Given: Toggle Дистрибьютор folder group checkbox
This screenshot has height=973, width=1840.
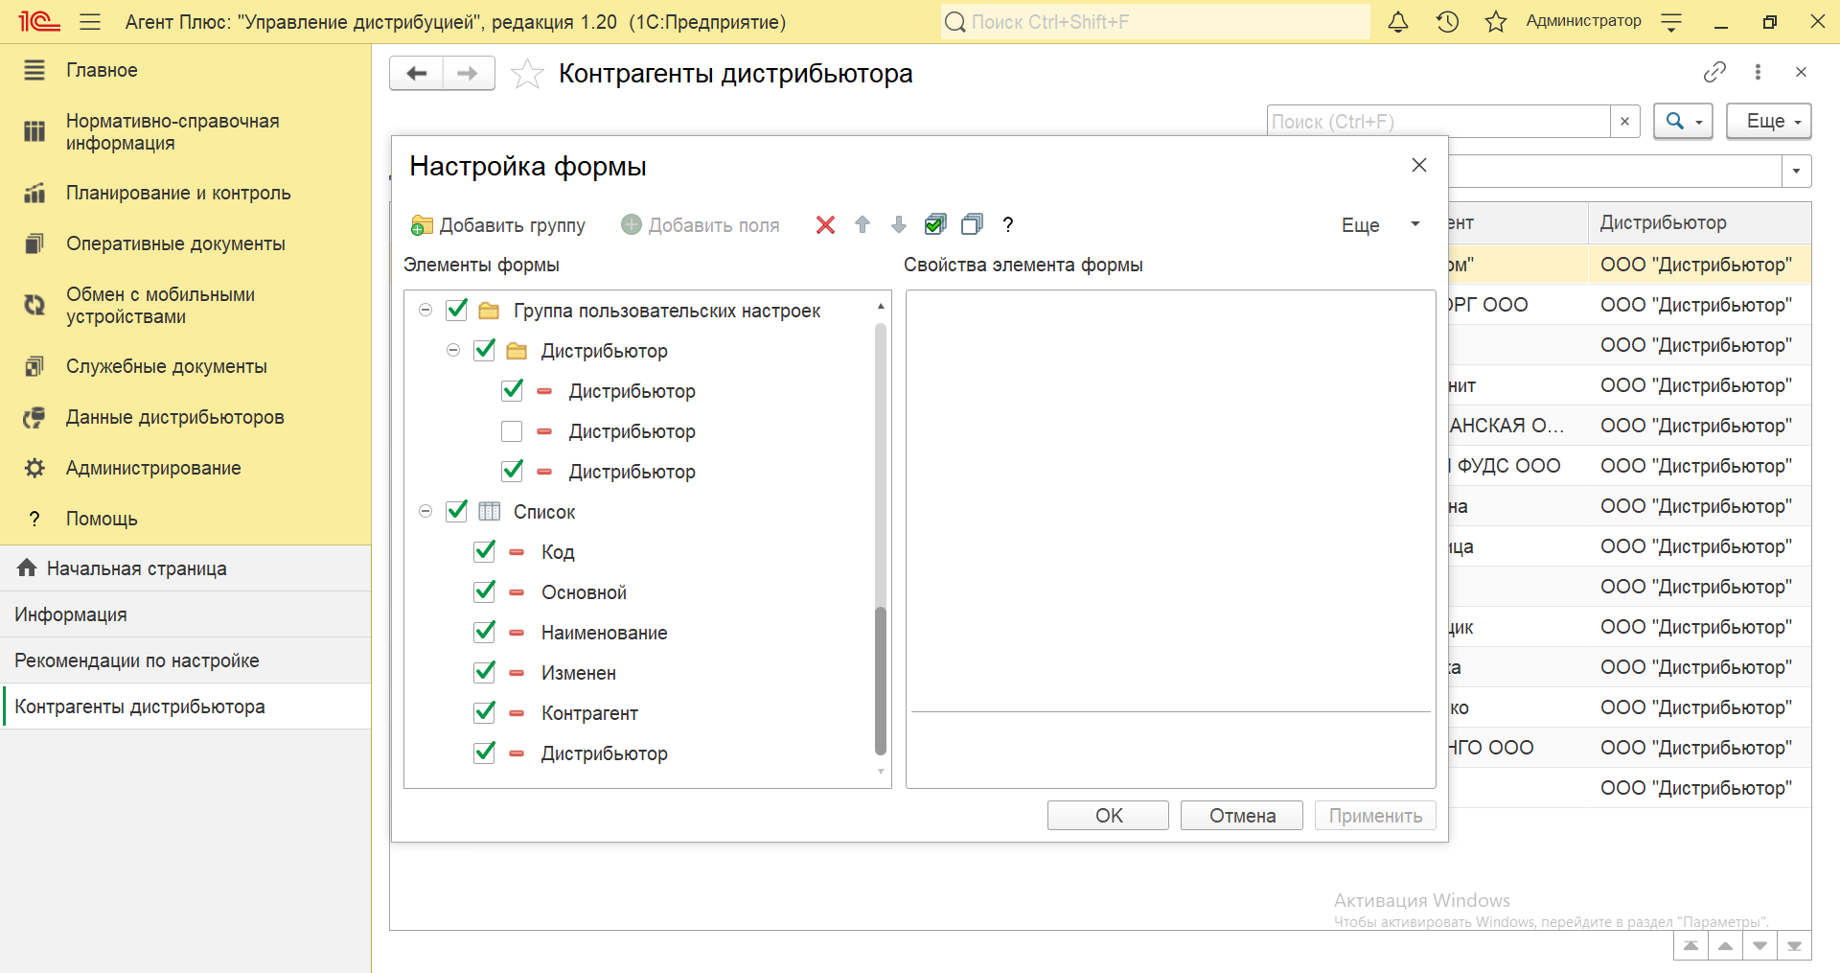Looking at the screenshot, I should coord(485,350).
